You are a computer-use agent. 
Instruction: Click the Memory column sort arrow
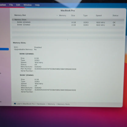57,16
